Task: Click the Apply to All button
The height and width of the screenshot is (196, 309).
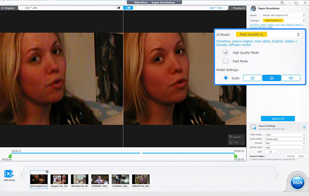Action: click(278, 118)
